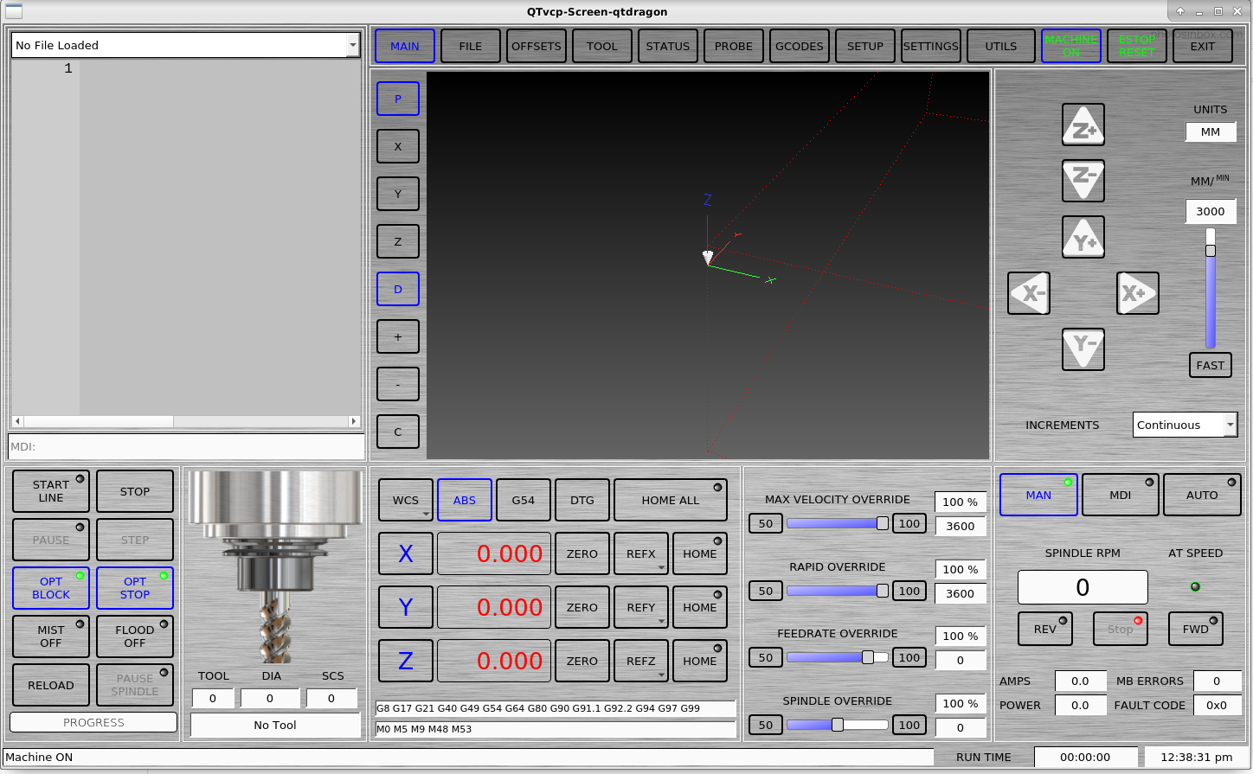
Task: Switch preview to Z view
Action: (398, 241)
